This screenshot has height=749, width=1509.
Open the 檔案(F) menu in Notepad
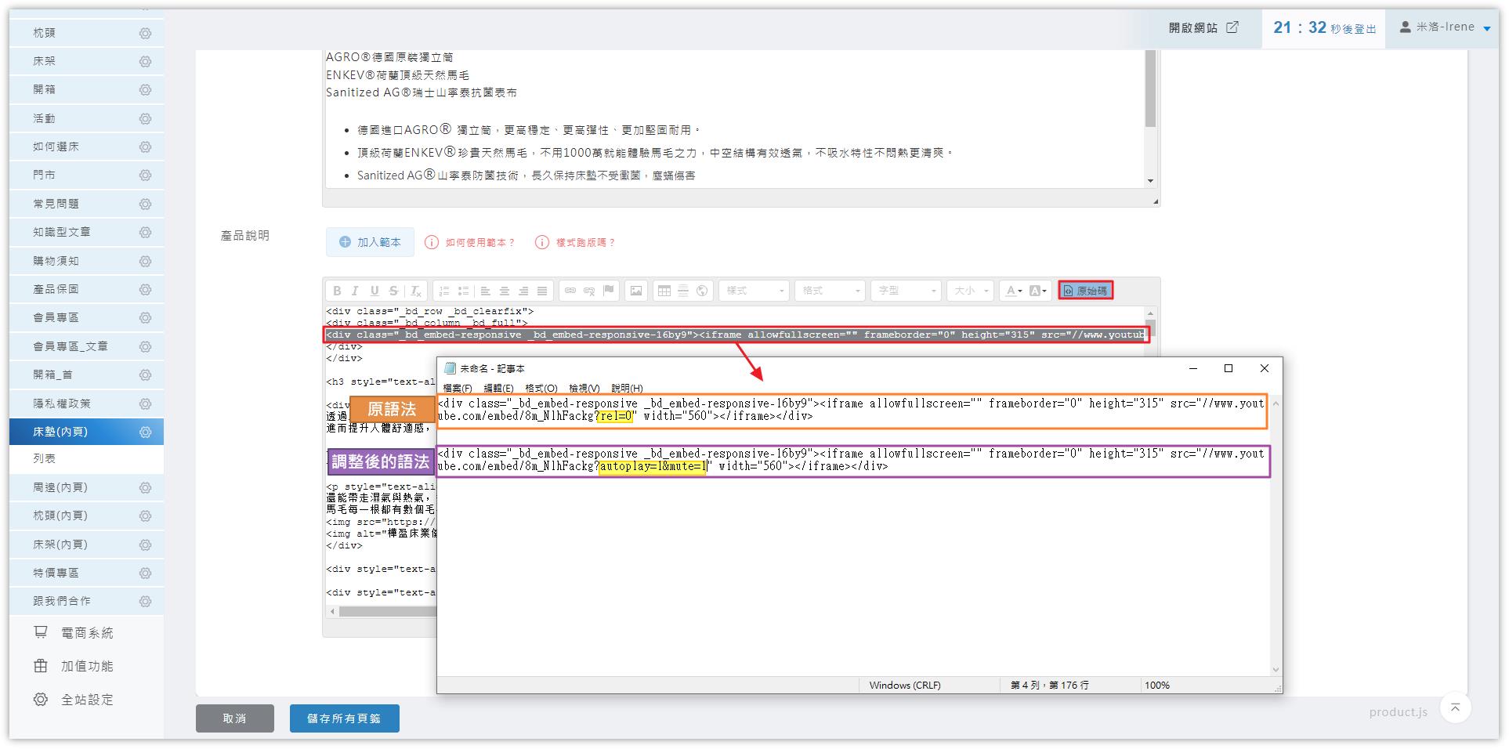(458, 388)
